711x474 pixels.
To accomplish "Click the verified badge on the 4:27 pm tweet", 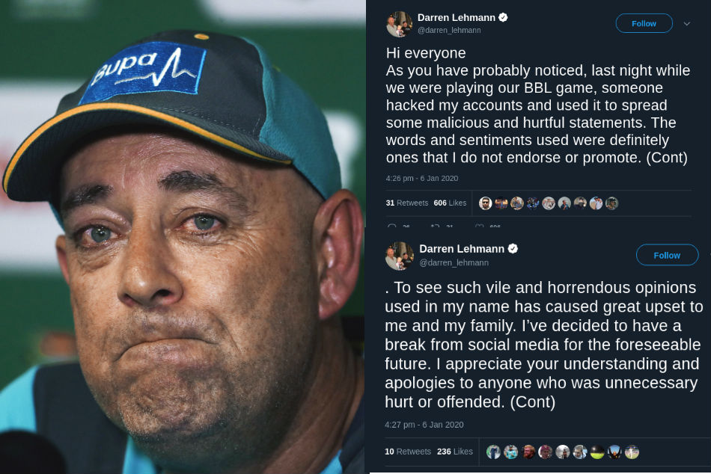I will tap(513, 249).
